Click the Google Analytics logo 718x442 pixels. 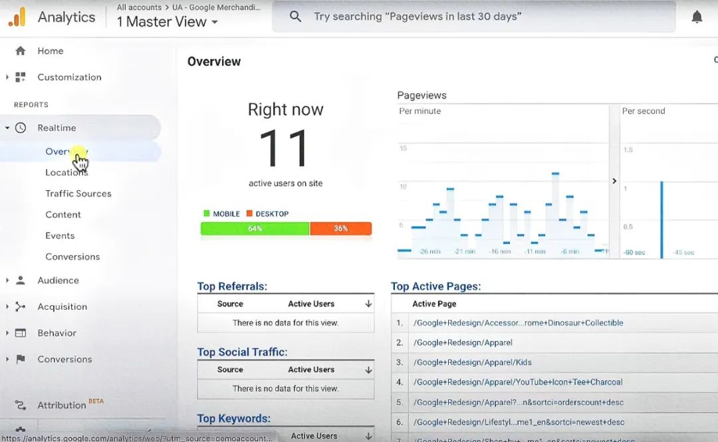click(17, 17)
